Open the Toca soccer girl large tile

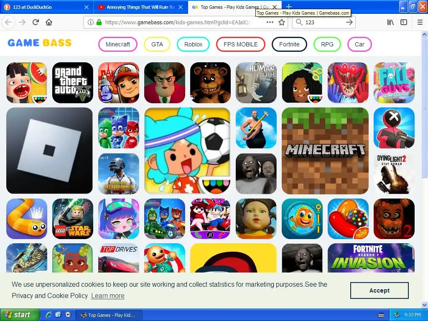point(187,150)
